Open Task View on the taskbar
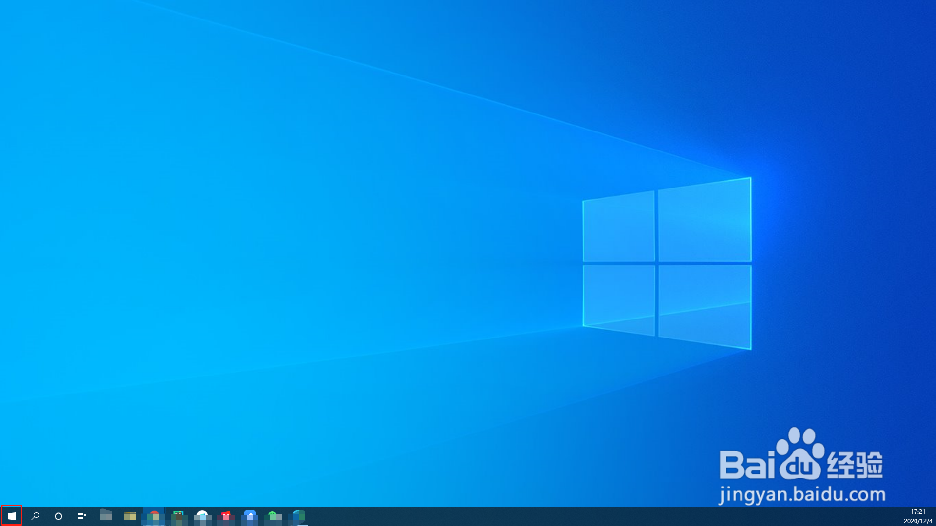Image resolution: width=936 pixels, height=526 pixels. [x=82, y=516]
